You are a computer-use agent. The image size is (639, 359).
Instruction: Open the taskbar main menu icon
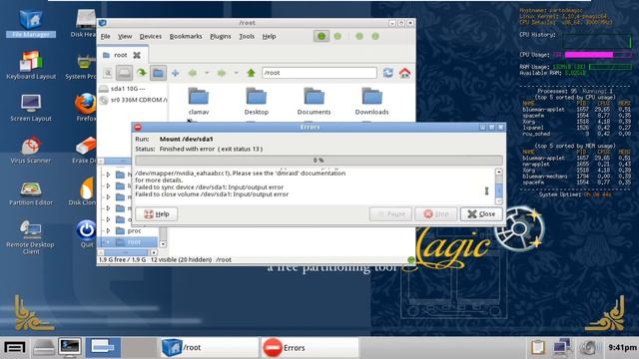tap(15, 348)
